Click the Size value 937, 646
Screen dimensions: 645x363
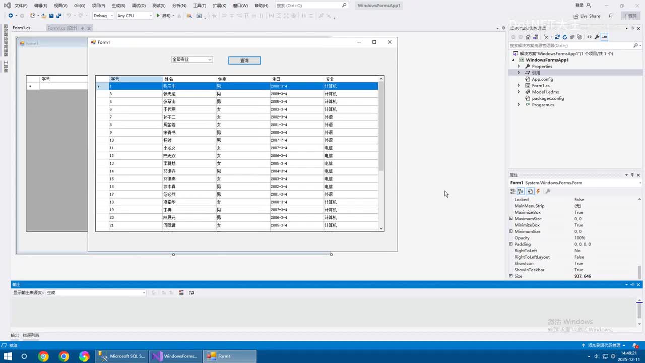[x=583, y=276]
